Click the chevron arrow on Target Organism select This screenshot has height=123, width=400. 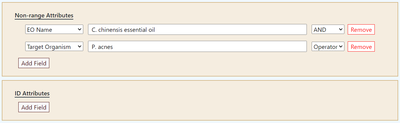(x=80, y=46)
